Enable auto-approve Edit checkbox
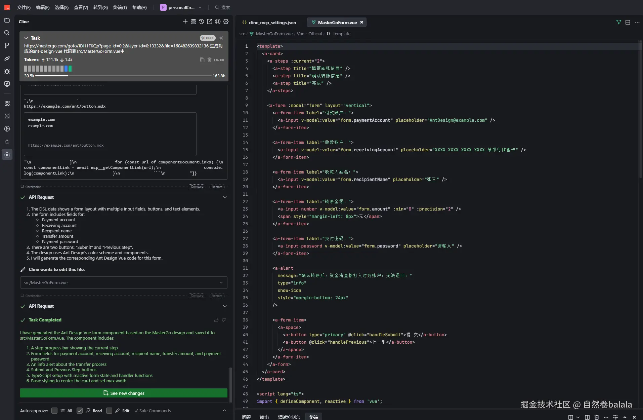The height and width of the screenshot is (420, 643). 109,411
